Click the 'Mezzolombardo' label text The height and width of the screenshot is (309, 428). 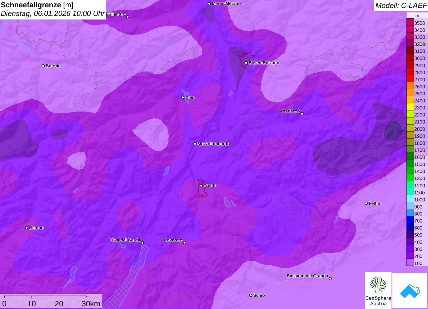(x=214, y=144)
